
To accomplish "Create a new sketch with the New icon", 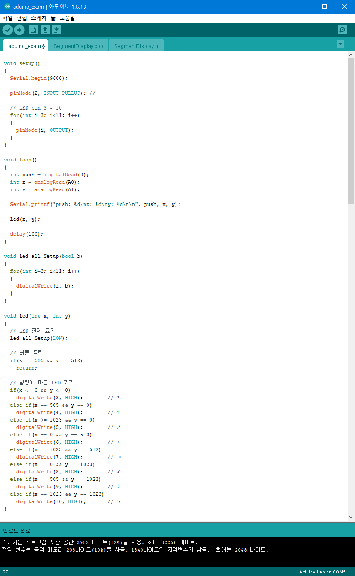I will 33,30.
